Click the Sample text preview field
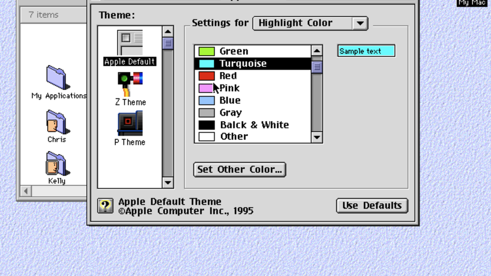 coord(366,51)
